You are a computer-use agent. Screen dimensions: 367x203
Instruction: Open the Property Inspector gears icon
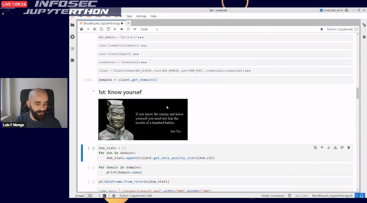click(x=364, y=25)
